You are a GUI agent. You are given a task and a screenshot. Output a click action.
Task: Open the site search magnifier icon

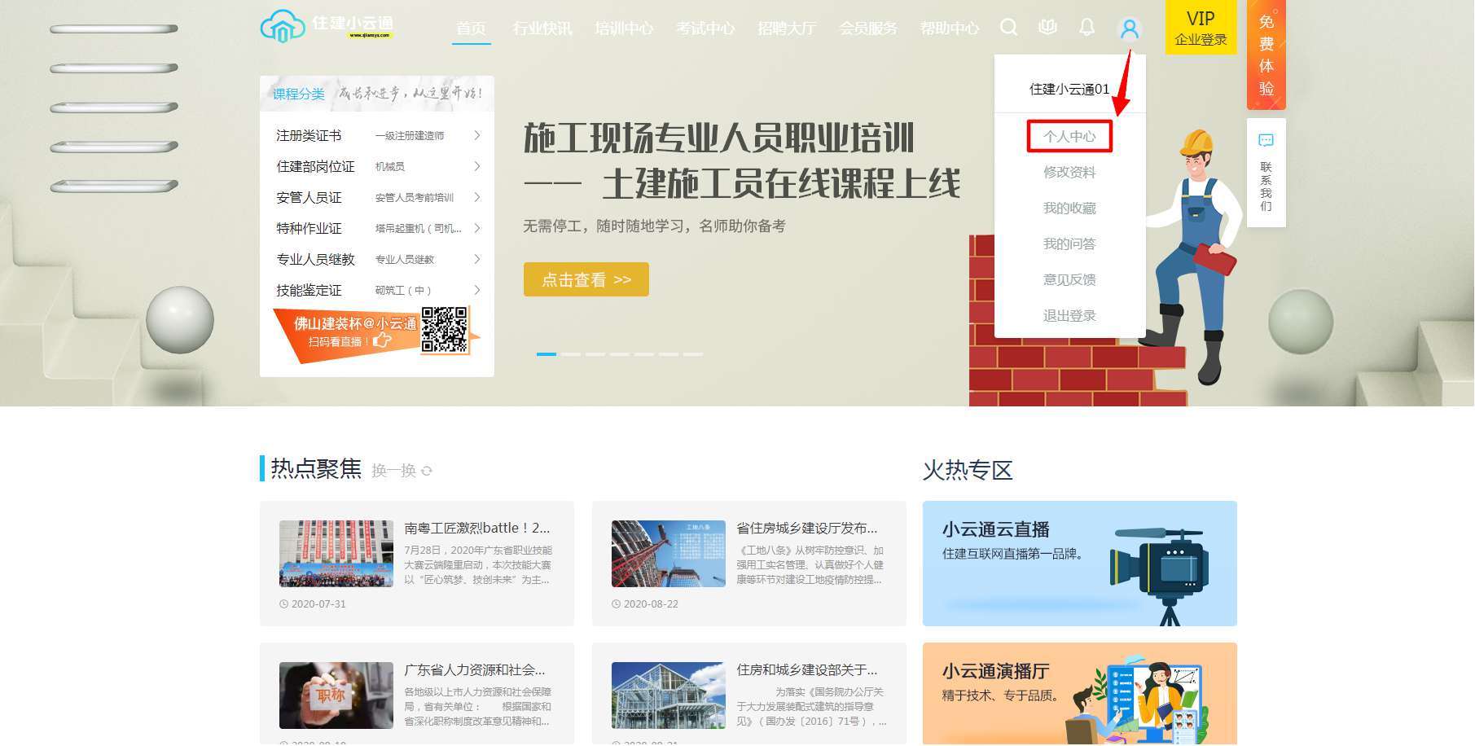1009,27
